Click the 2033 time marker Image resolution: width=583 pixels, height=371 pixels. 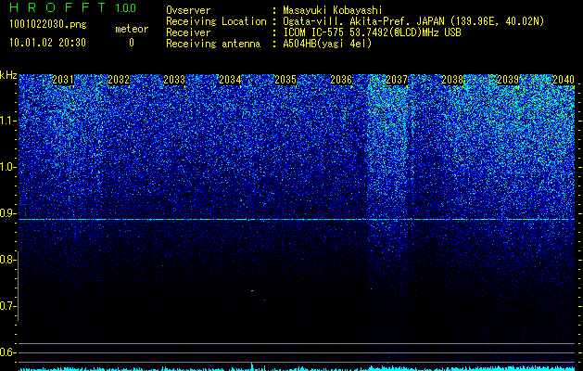tap(174, 80)
